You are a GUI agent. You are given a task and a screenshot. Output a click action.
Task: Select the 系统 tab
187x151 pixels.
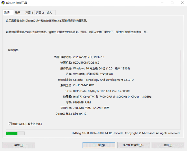[x=8, y=12]
